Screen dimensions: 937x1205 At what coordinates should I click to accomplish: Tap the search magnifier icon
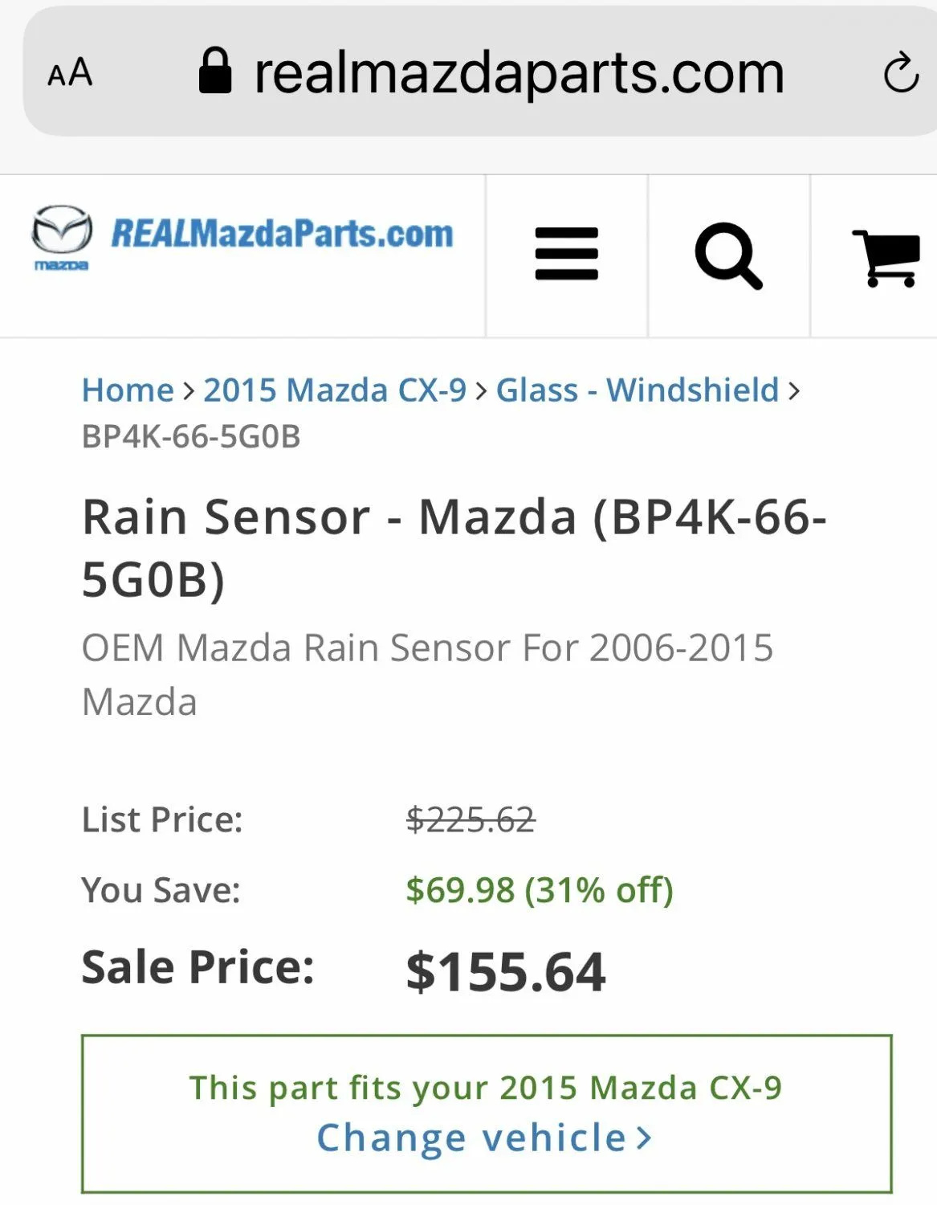(x=728, y=255)
